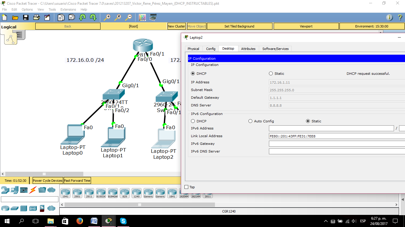Open Firefox from the Windows taskbar

[79, 221]
